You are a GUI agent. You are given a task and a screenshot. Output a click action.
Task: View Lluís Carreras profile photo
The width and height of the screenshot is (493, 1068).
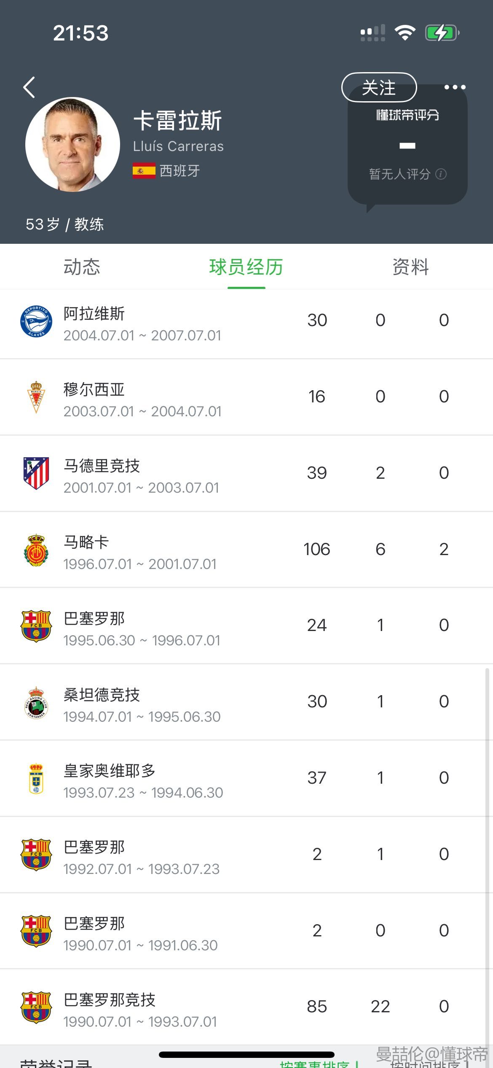72,145
